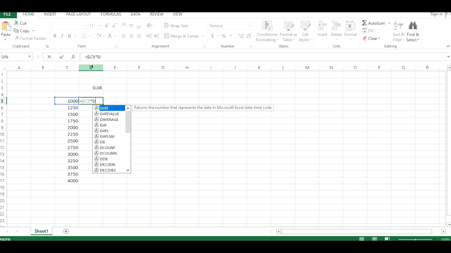451x253 pixels.
Task: Expand the AutoSum dropdown arrow
Action: 389,23
